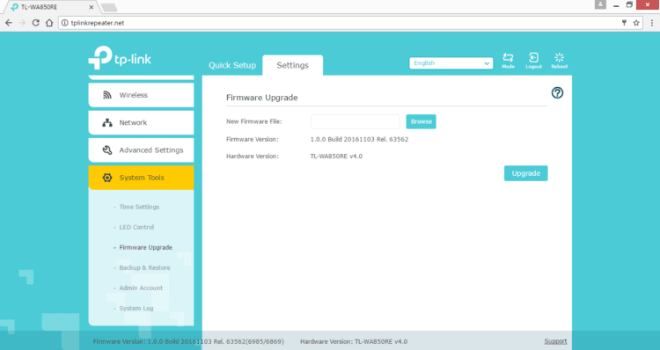660x350 pixels.
Task: Select Firmware Upgrade submenu item
Action: pyautogui.click(x=145, y=247)
